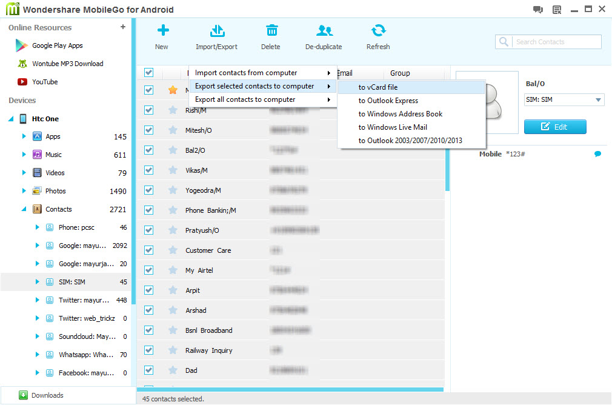
Task: Add an online resource with plus icon
Action: pyautogui.click(x=123, y=27)
